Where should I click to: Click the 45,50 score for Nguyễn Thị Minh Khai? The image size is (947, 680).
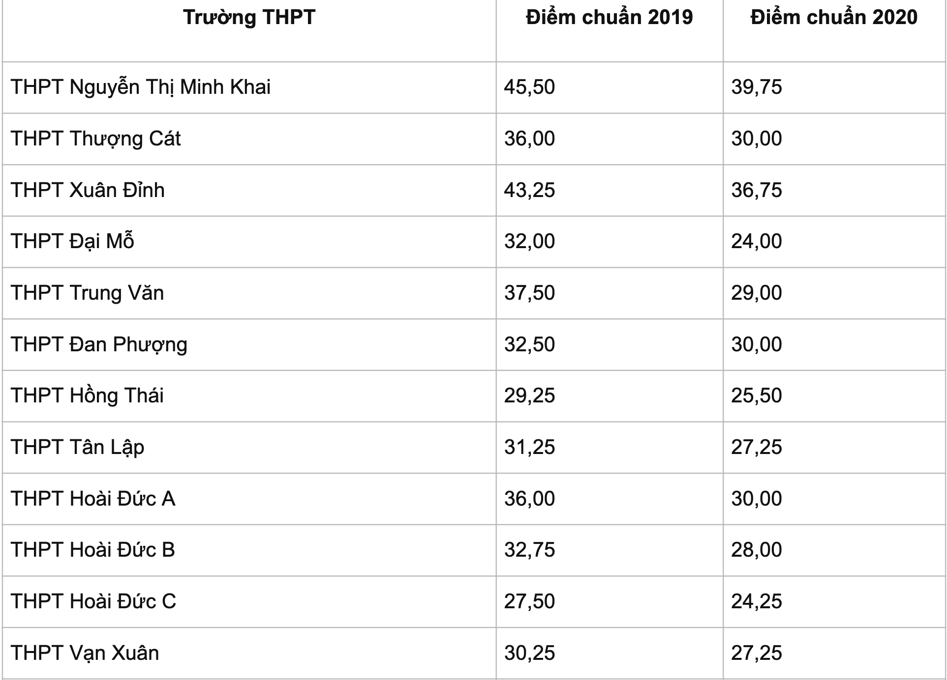[529, 87]
